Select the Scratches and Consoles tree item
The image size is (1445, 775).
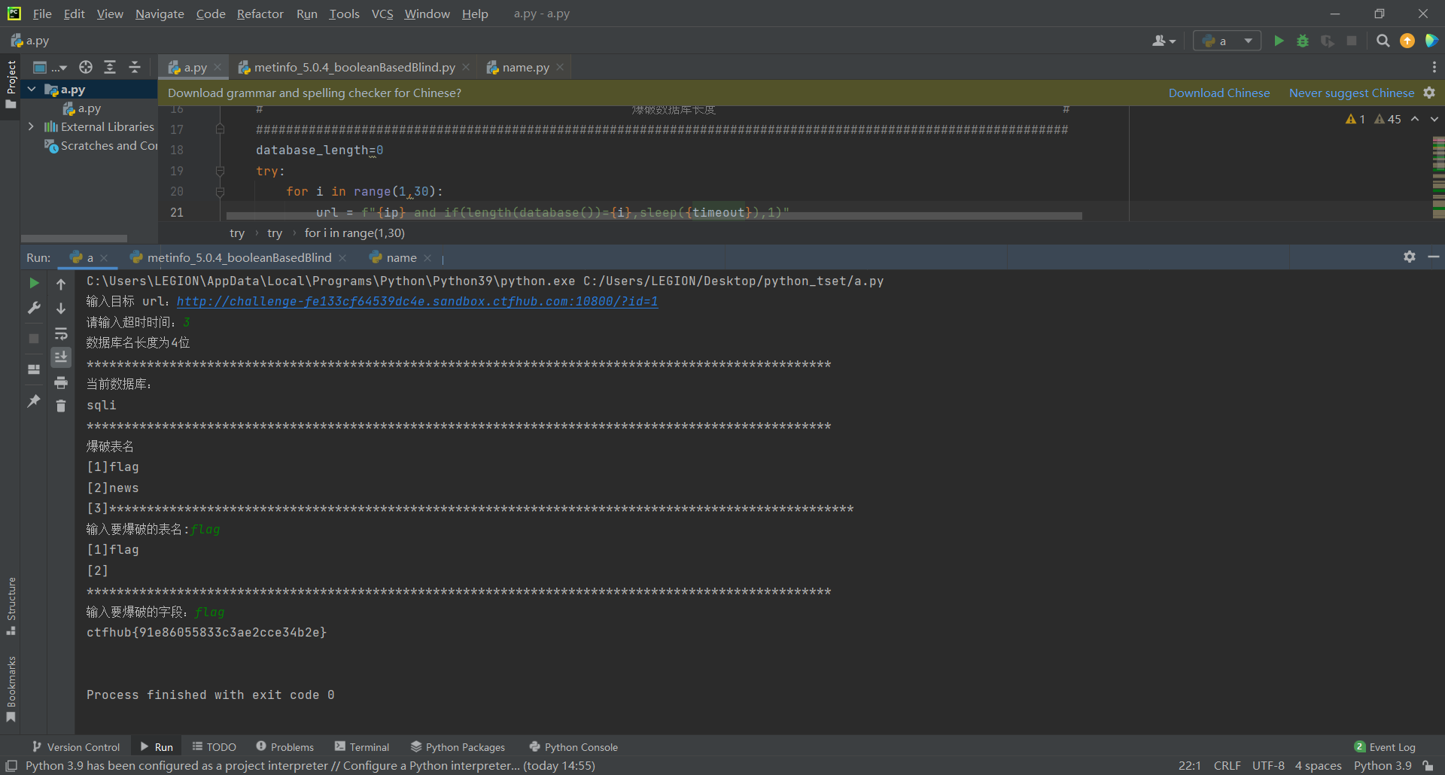101,145
